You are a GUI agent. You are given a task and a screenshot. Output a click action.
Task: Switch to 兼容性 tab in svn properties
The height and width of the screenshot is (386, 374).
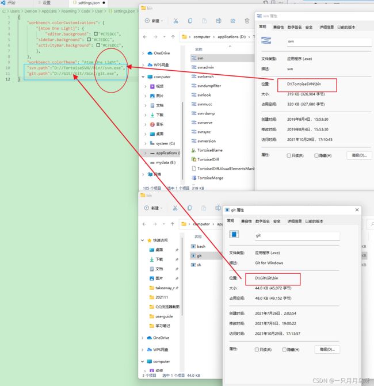(278, 27)
